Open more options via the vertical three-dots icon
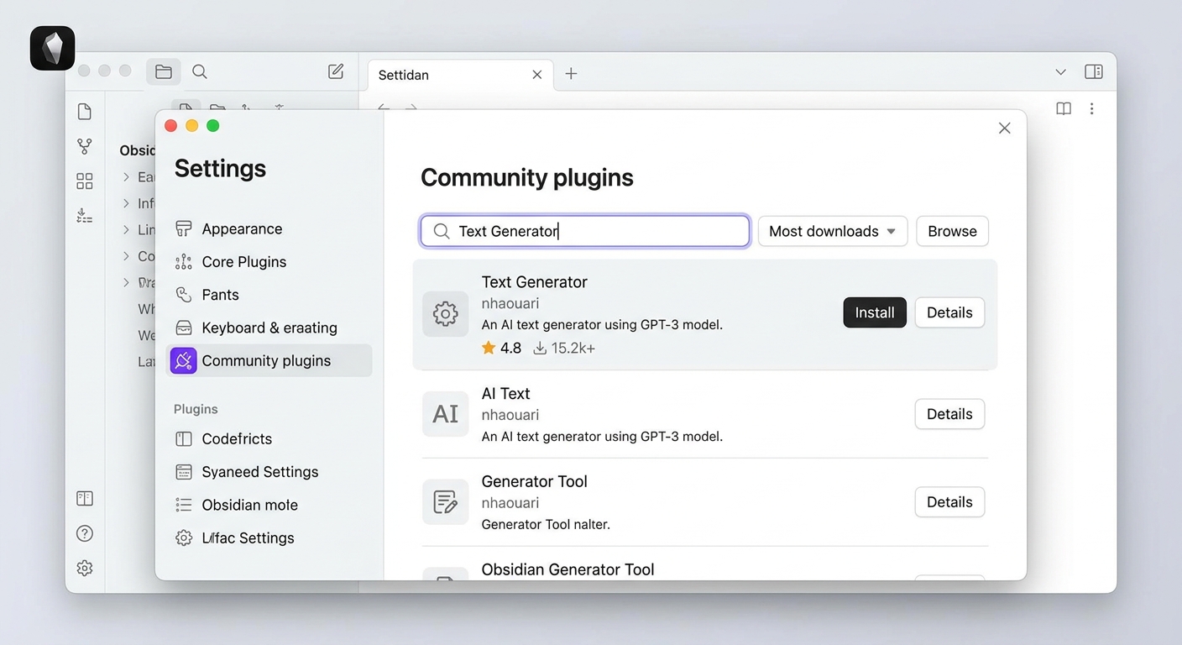The height and width of the screenshot is (645, 1182). point(1091,108)
